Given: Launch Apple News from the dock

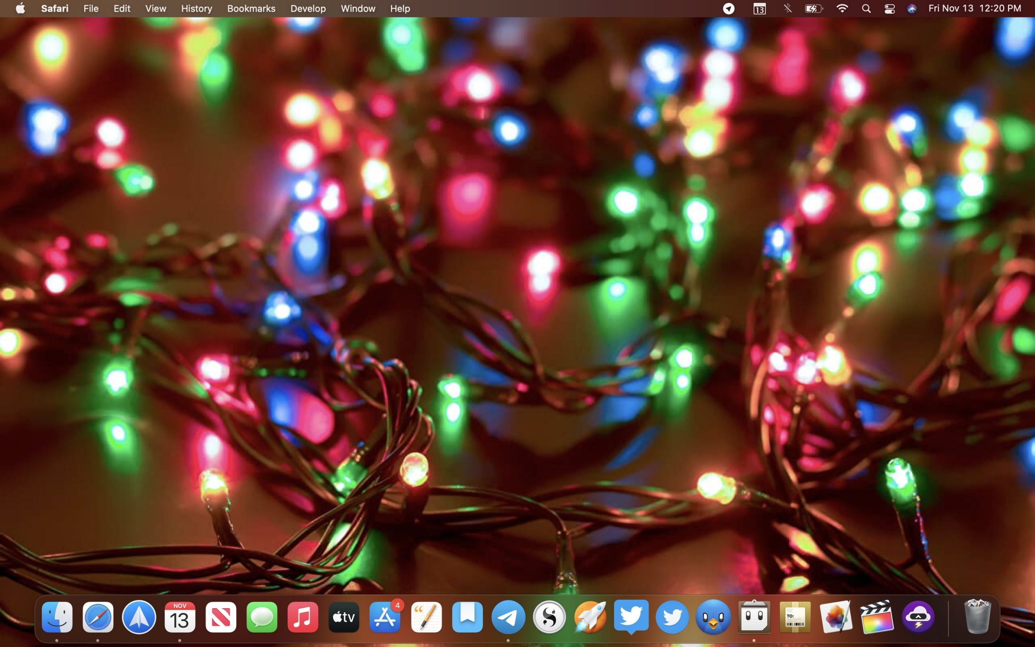Looking at the screenshot, I should (221, 617).
